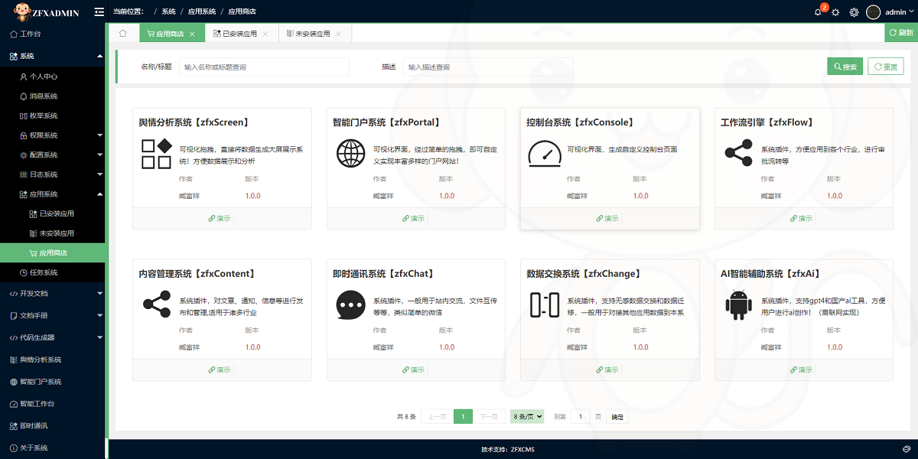Open 演示 link on zfxScreen card
The height and width of the screenshot is (459, 918).
click(x=220, y=218)
